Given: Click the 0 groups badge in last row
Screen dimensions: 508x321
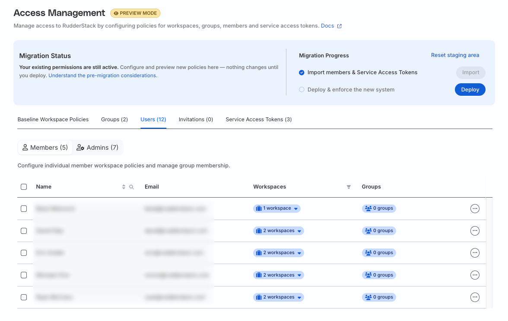Looking at the screenshot, I should (x=379, y=297).
